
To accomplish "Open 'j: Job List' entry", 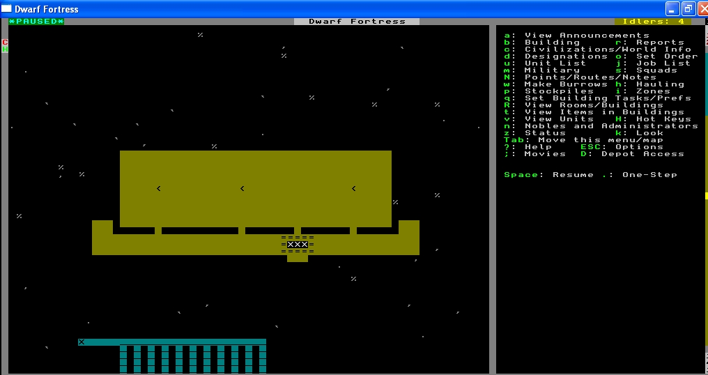I will (x=654, y=63).
